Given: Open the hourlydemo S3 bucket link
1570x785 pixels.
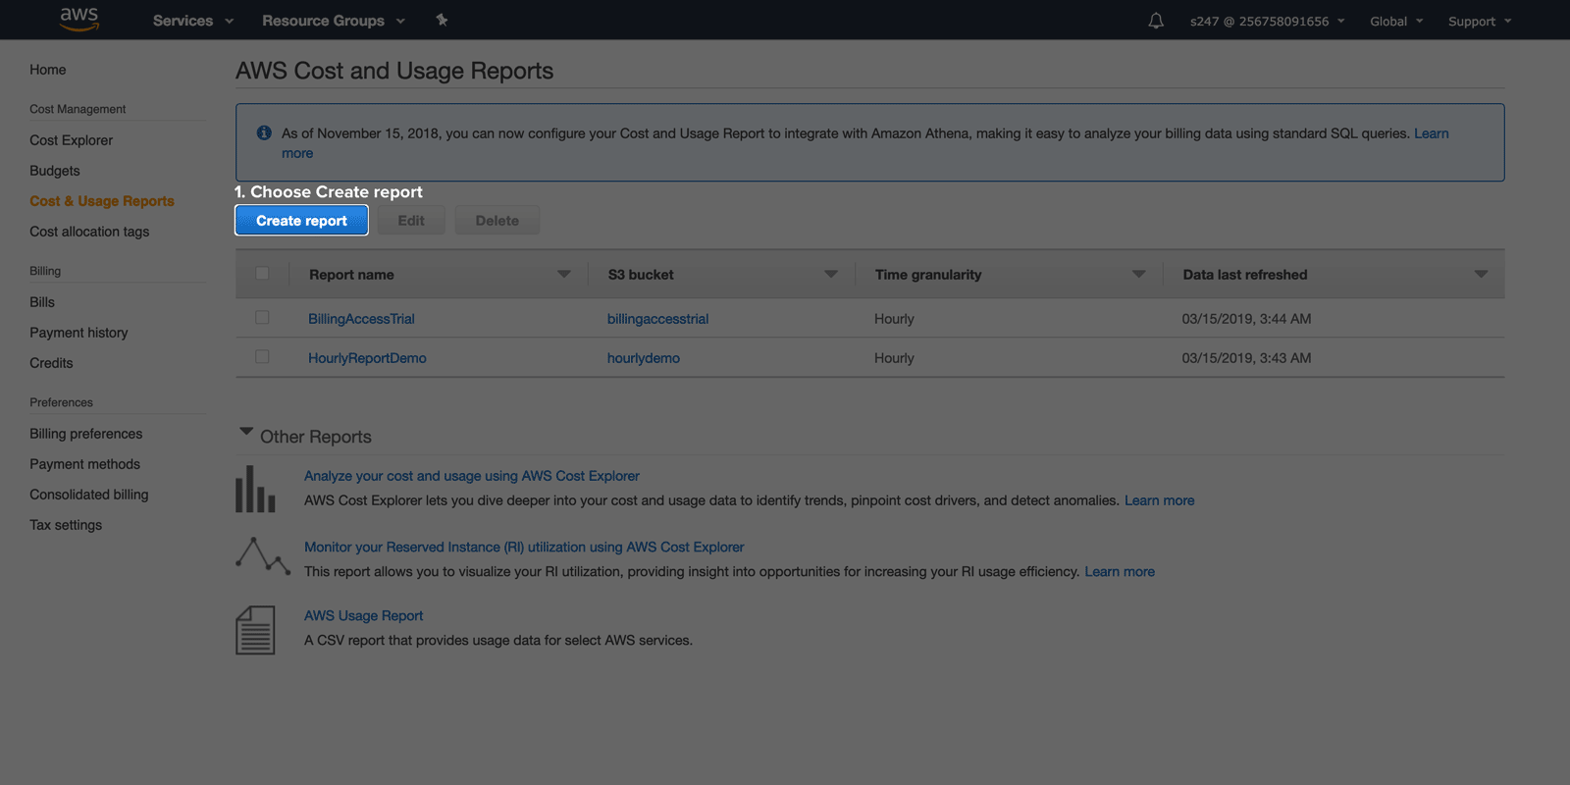Looking at the screenshot, I should 644,358.
